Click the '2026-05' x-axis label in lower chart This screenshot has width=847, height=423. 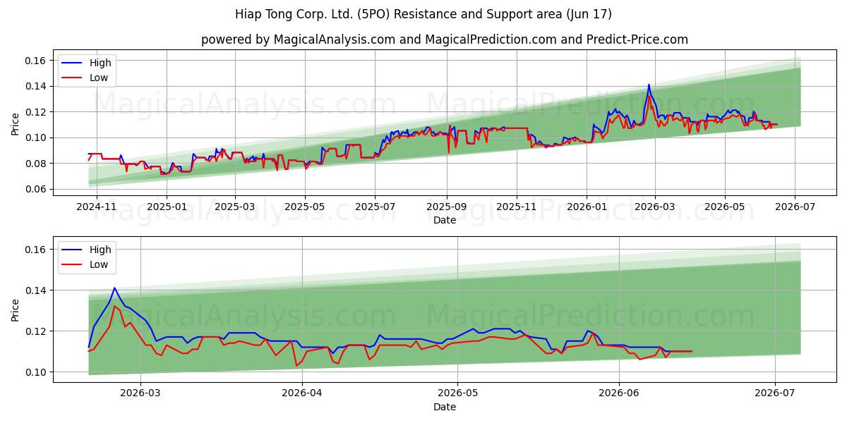[x=457, y=394]
